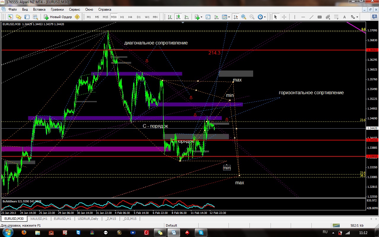Open the Вид menu
The height and width of the screenshot is (237, 379).
[25, 9]
